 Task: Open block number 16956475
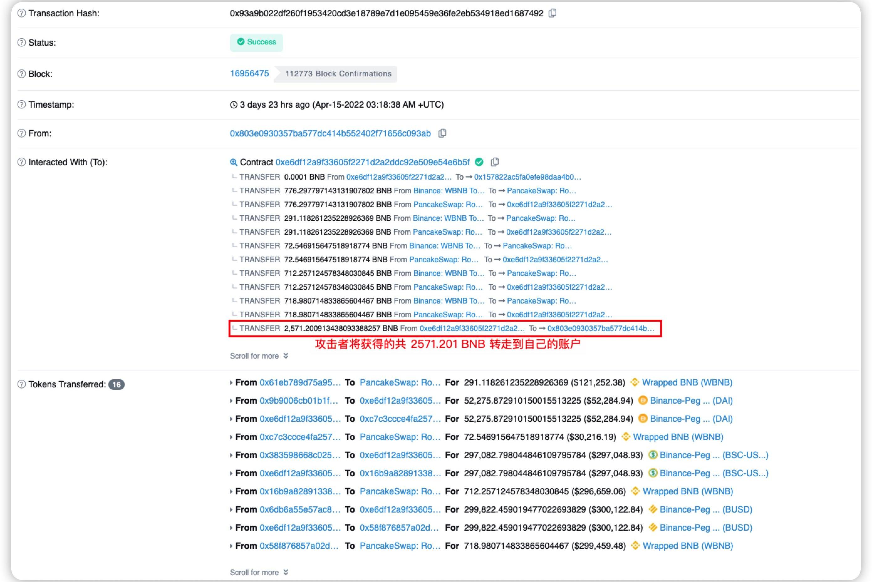249,73
